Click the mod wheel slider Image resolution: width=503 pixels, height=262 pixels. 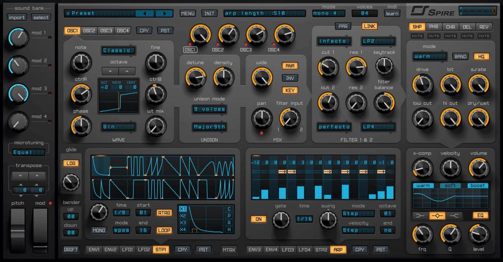[40, 230]
